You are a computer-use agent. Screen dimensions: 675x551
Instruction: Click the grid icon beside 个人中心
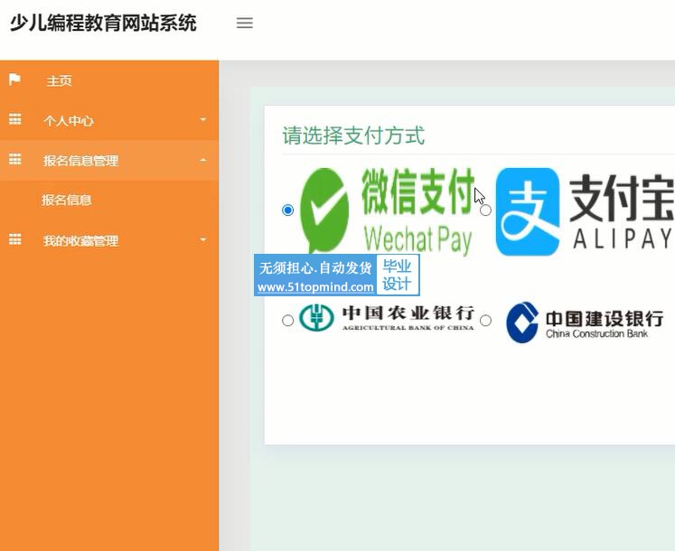(15, 119)
